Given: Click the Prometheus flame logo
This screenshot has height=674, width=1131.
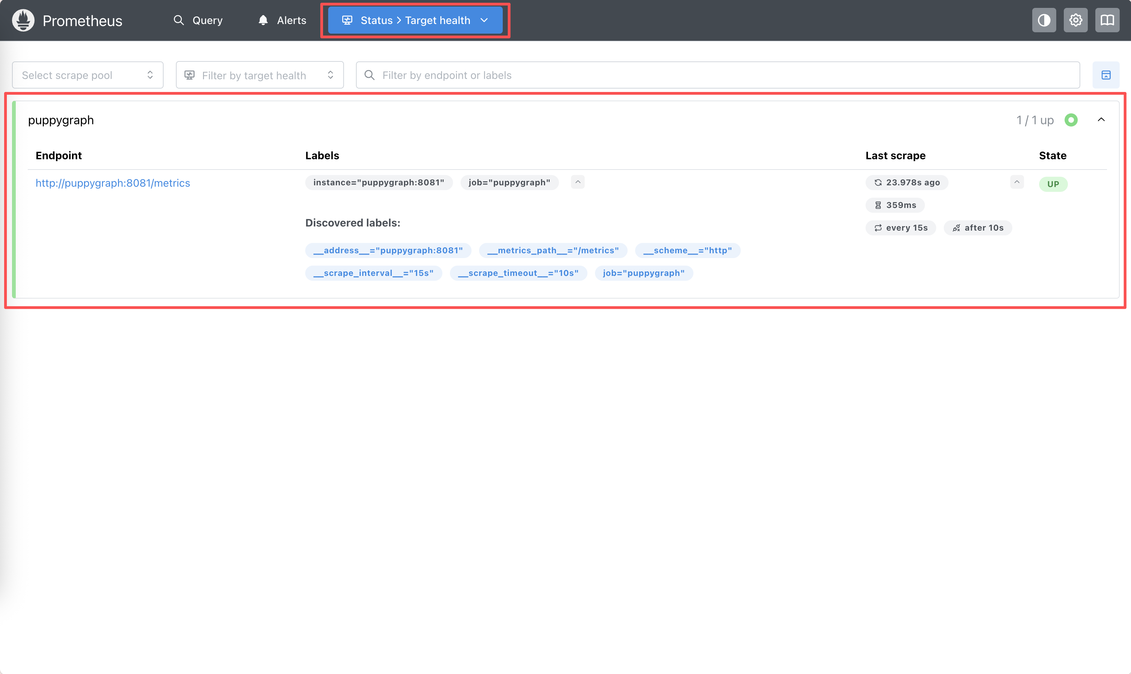Looking at the screenshot, I should 23,21.
